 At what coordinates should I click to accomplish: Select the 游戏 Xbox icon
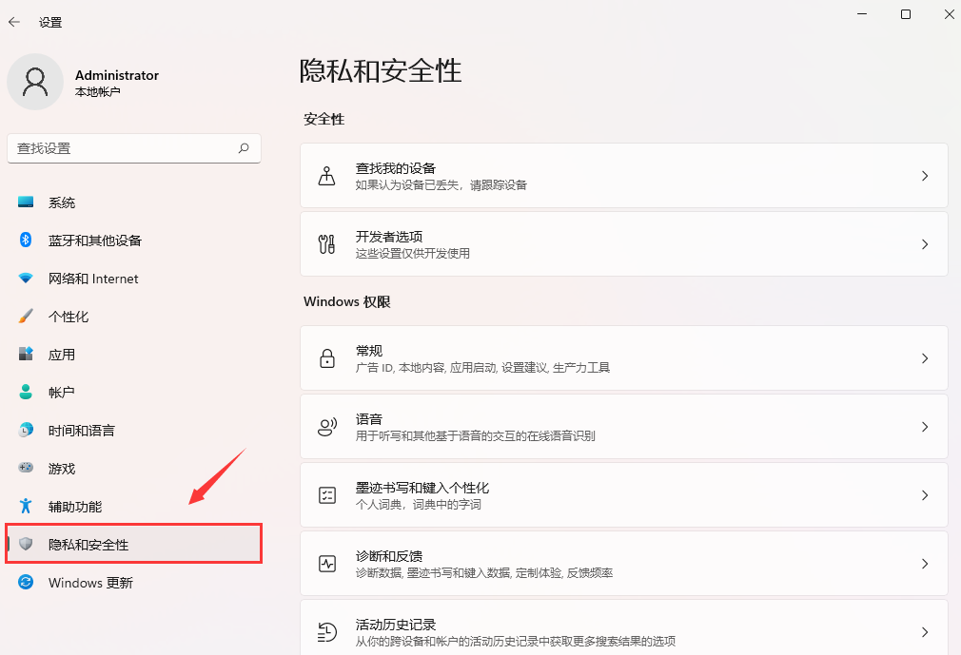[x=27, y=468]
